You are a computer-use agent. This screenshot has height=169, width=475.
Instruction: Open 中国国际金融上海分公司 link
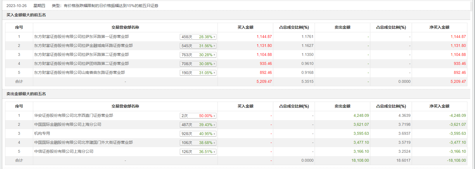tap(68, 124)
